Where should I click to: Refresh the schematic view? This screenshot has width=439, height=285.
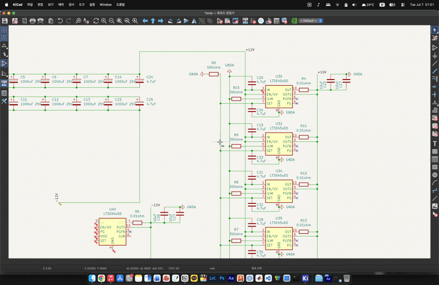pos(96,21)
